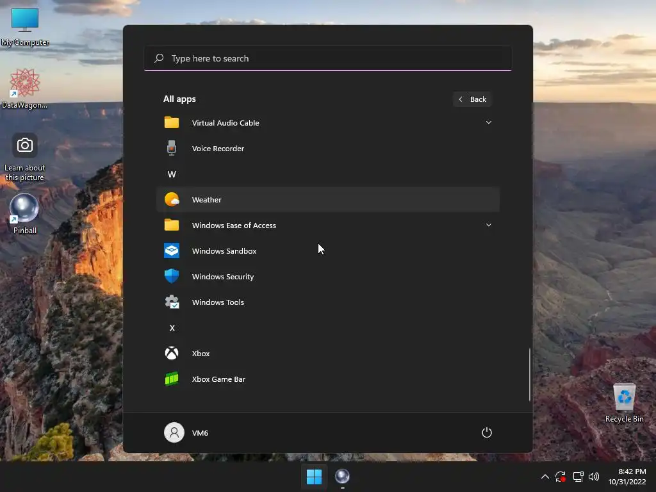Click the Windows Security shield icon
Viewport: 656px width, 492px height.
point(172,276)
